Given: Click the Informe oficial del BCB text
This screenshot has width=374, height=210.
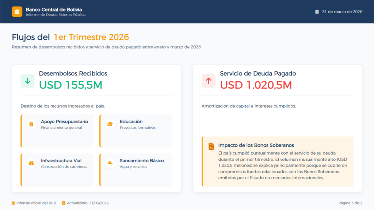Looking at the screenshot, I should pos(36,203).
